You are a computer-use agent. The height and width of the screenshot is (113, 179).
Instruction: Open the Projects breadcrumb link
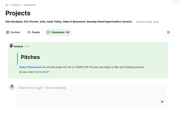click(16, 5)
